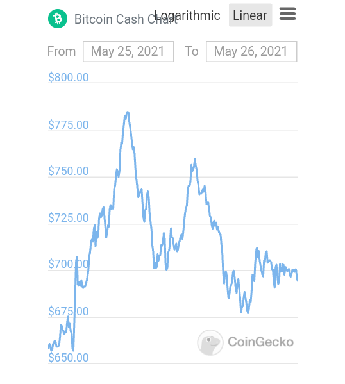Screen dimensions: 345x384
Task: Click the highest price peak on chart
Action: click(128, 113)
